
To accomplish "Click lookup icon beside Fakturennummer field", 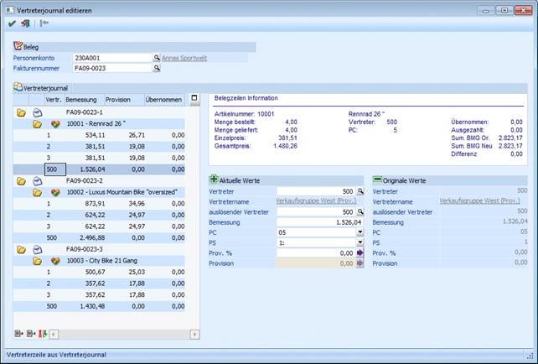I will (156, 69).
